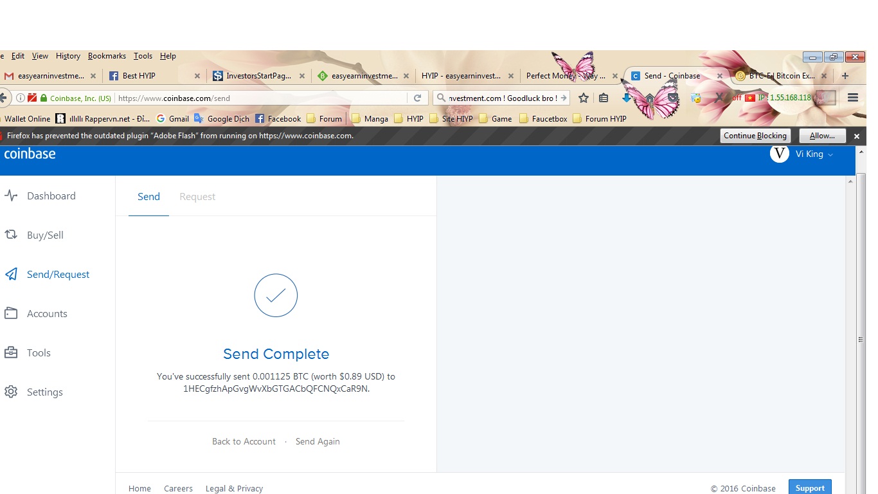Show bookmarks list icon in toolbar

click(604, 98)
